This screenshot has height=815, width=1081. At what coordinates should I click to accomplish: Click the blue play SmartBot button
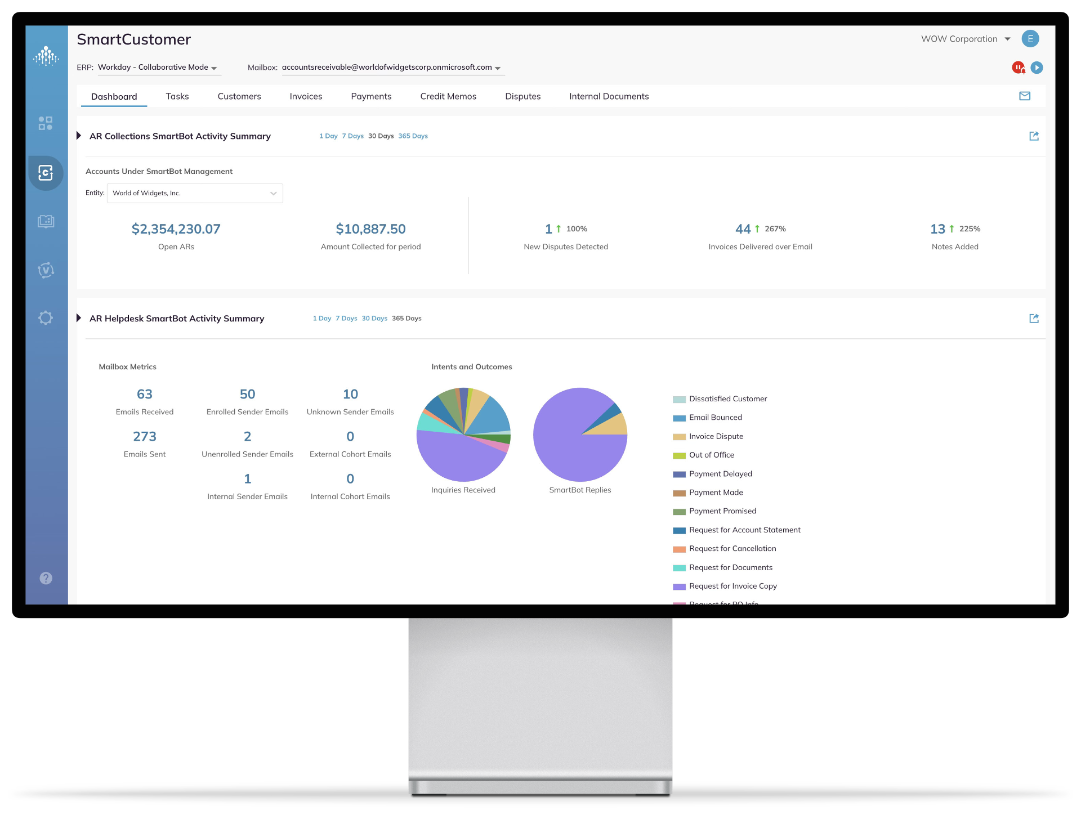(x=1037, y=68)
